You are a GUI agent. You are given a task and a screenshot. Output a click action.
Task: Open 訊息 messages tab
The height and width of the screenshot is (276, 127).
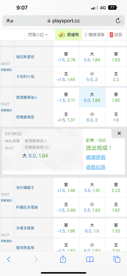116,35
